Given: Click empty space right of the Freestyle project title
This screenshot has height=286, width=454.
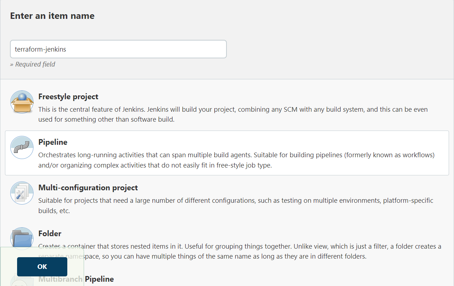Looking at the screenshot, I should 249,97.
